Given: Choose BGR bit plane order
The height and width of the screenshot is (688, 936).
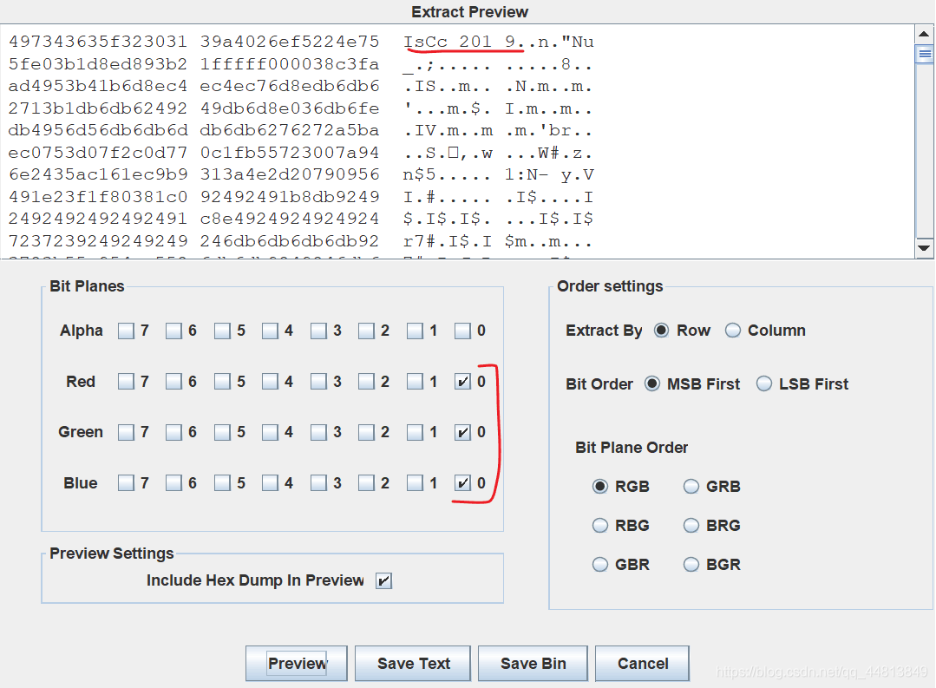Looking at the screenshot, I should tap(691, 565).
